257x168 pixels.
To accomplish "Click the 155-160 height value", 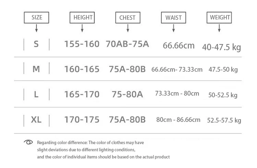I will click(82, 44).
